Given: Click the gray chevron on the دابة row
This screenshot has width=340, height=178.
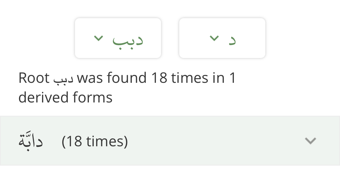Looking at the screenshot, I should [310, 141].
